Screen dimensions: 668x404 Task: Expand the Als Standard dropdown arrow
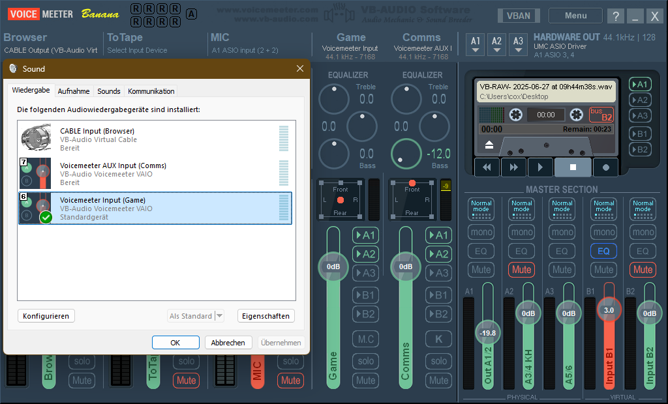coord(219,316)
